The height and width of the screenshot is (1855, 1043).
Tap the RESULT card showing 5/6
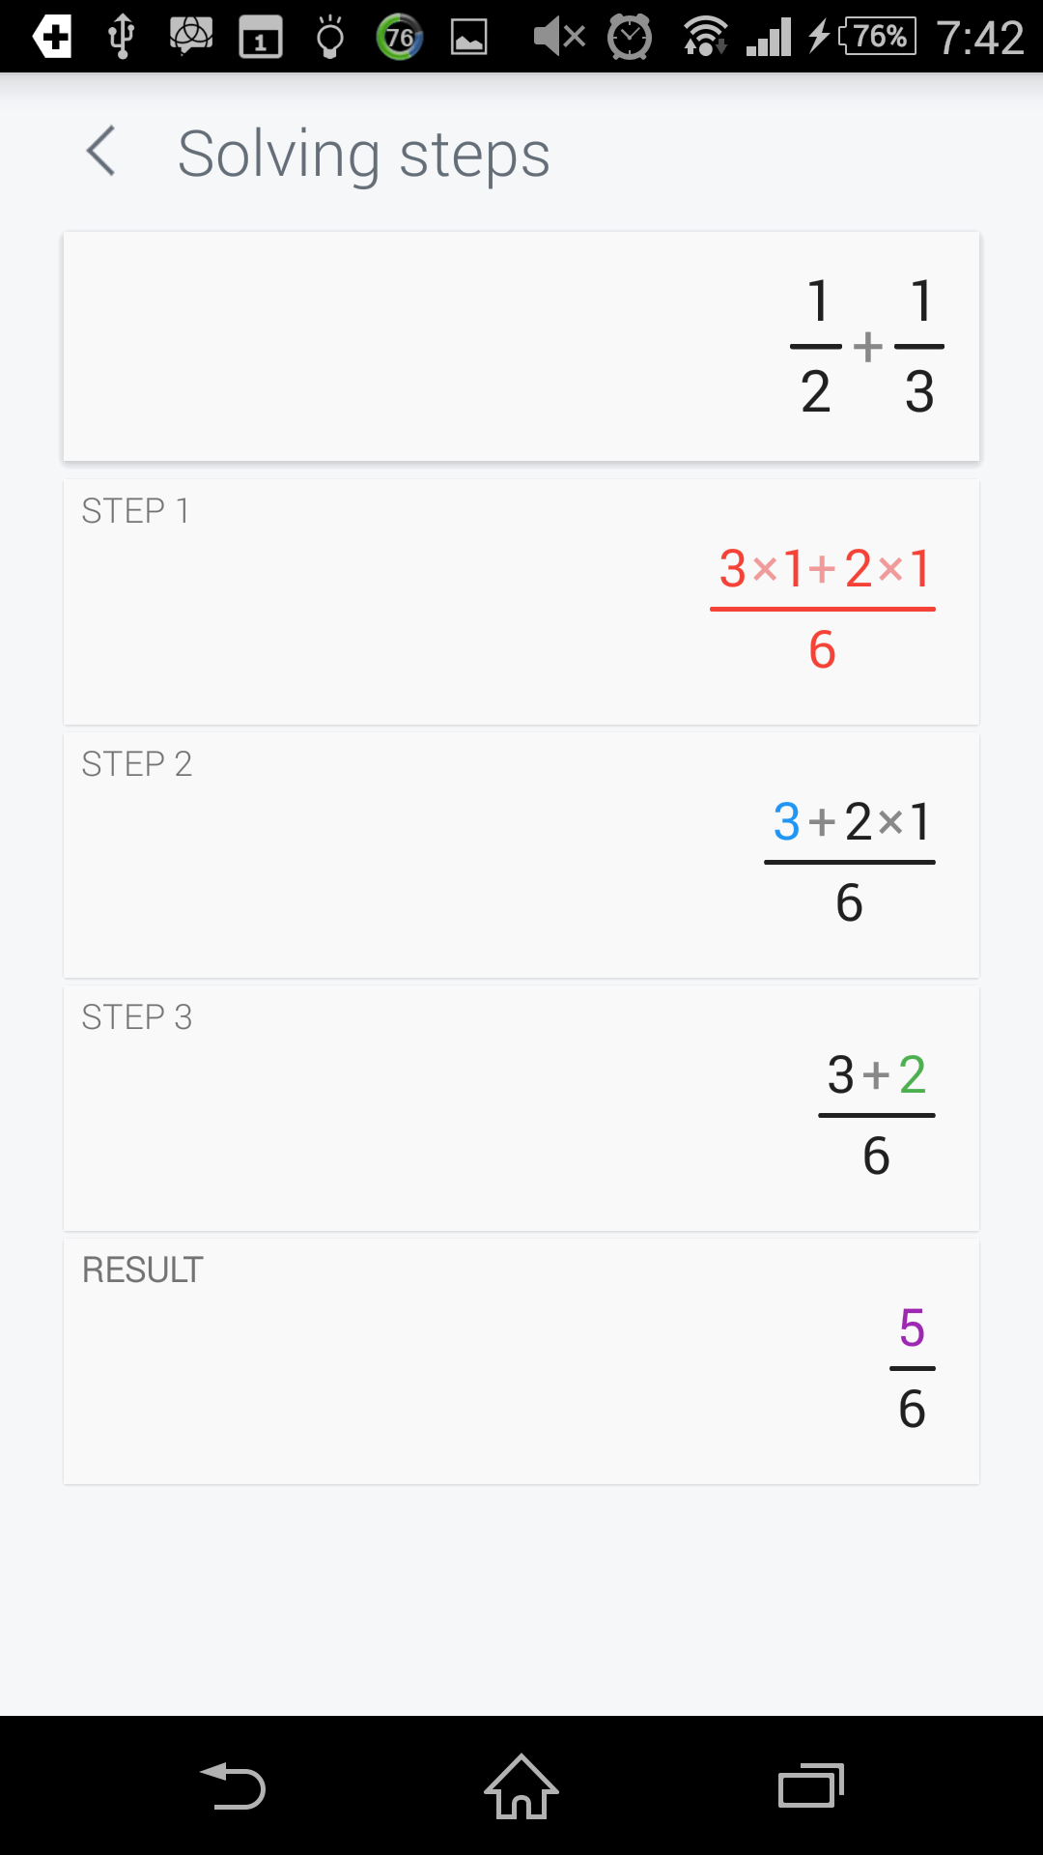click(521, 1361)
